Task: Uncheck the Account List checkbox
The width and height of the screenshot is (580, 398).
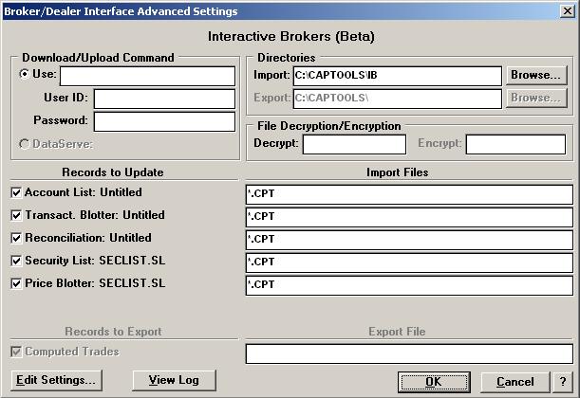Action: click(16, 192)
